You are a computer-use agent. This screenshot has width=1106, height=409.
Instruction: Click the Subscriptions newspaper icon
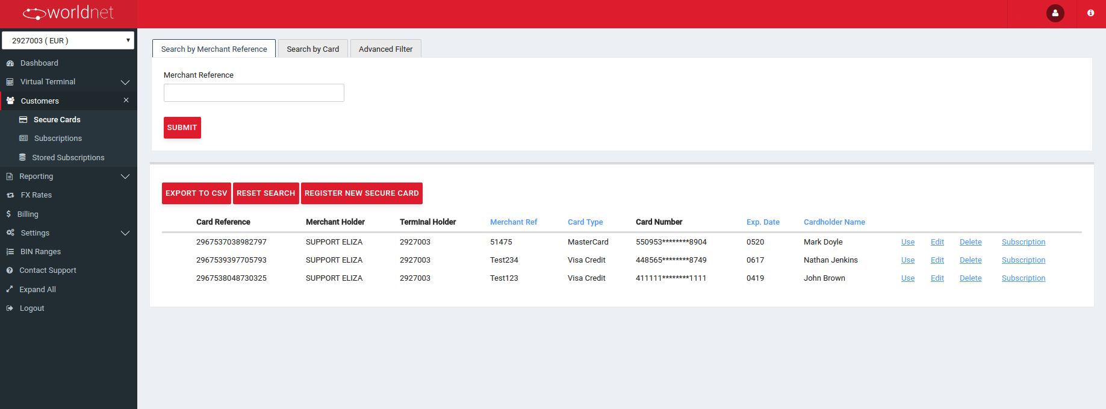[x=23, y=139]
